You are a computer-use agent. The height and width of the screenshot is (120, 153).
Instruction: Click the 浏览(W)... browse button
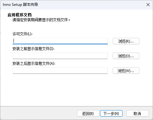pos(126,71)
